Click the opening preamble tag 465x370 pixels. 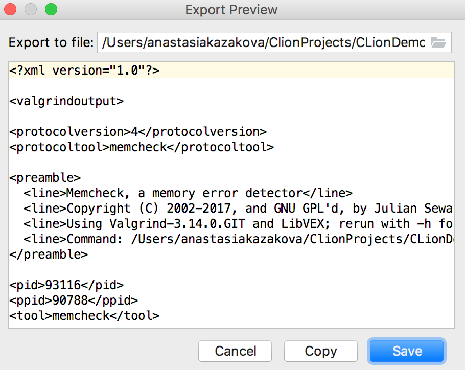pos(45,178)
